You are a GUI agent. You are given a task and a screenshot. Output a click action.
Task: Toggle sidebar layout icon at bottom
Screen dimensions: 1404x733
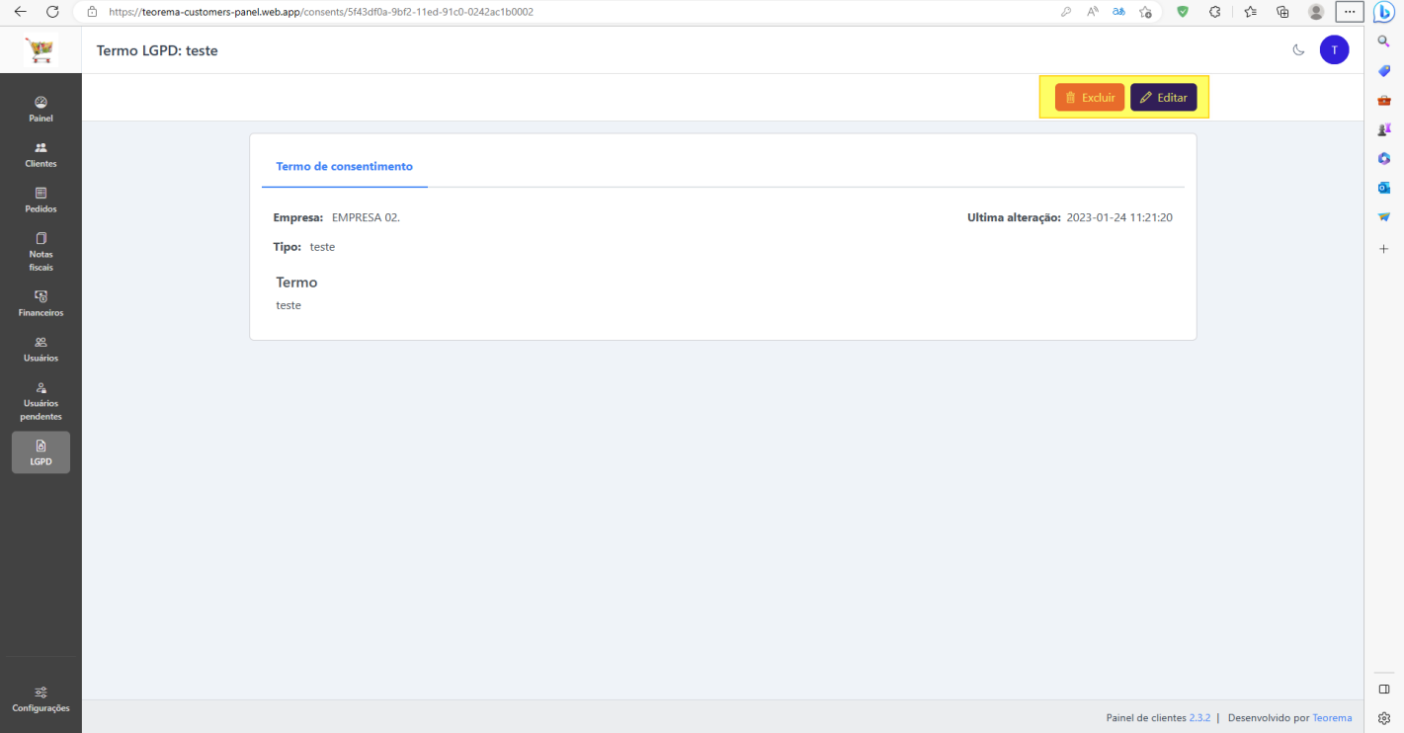(x=1384, y=689)
